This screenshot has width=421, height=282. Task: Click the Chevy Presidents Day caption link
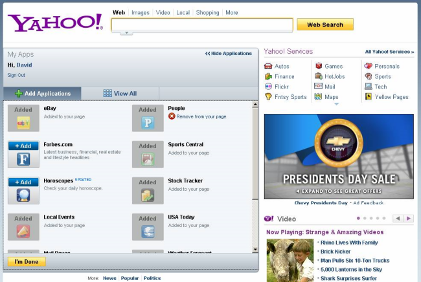pyautogui.click(x=321, y=203)
